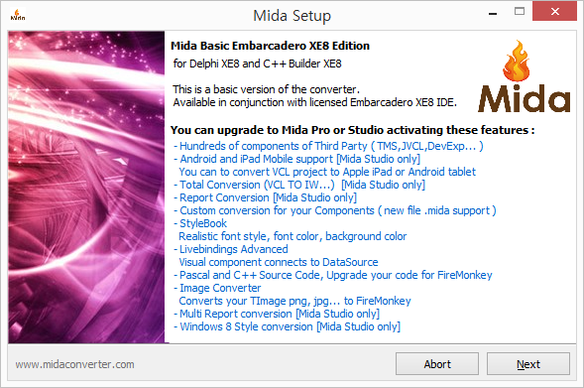Image resolution: width=584 pixels, height=388 pixels.
Task: Close the Mida Setup window
Action: click(x=554, y=12)
